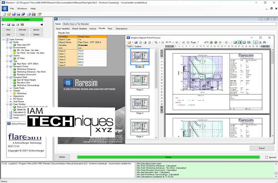Click the Name field 'Sterile Area vs Tip Diameter'
Screen dimensions: 278x183
pyautogui.click(x=170, y=24)
